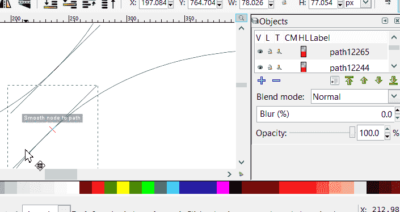400x212 pixels.
Task: Remove object with the minus icon
Action: click(276, 80)
